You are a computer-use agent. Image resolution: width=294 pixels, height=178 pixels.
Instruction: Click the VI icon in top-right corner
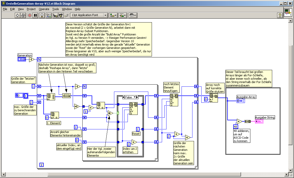(288, 13)
